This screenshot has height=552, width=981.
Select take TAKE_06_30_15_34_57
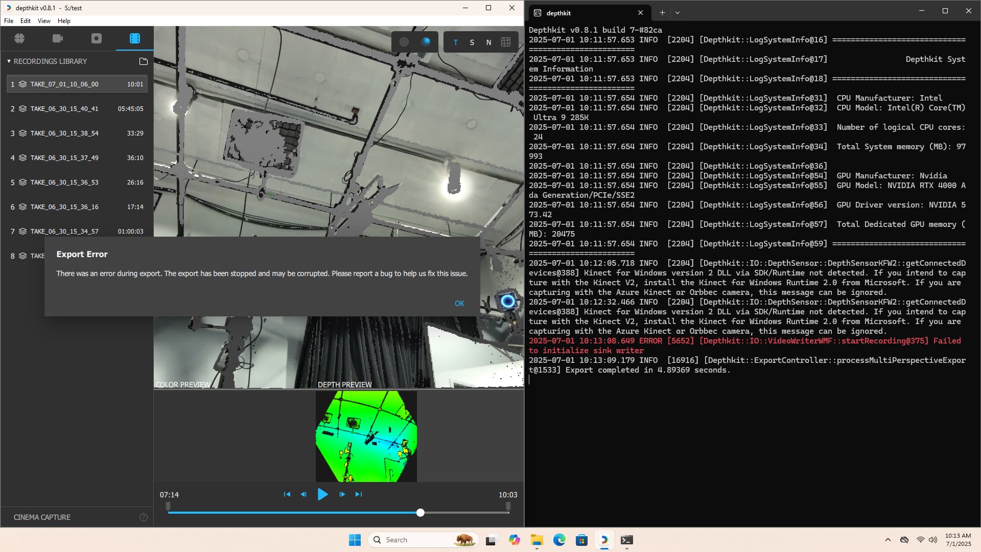[x=77, y=232]
